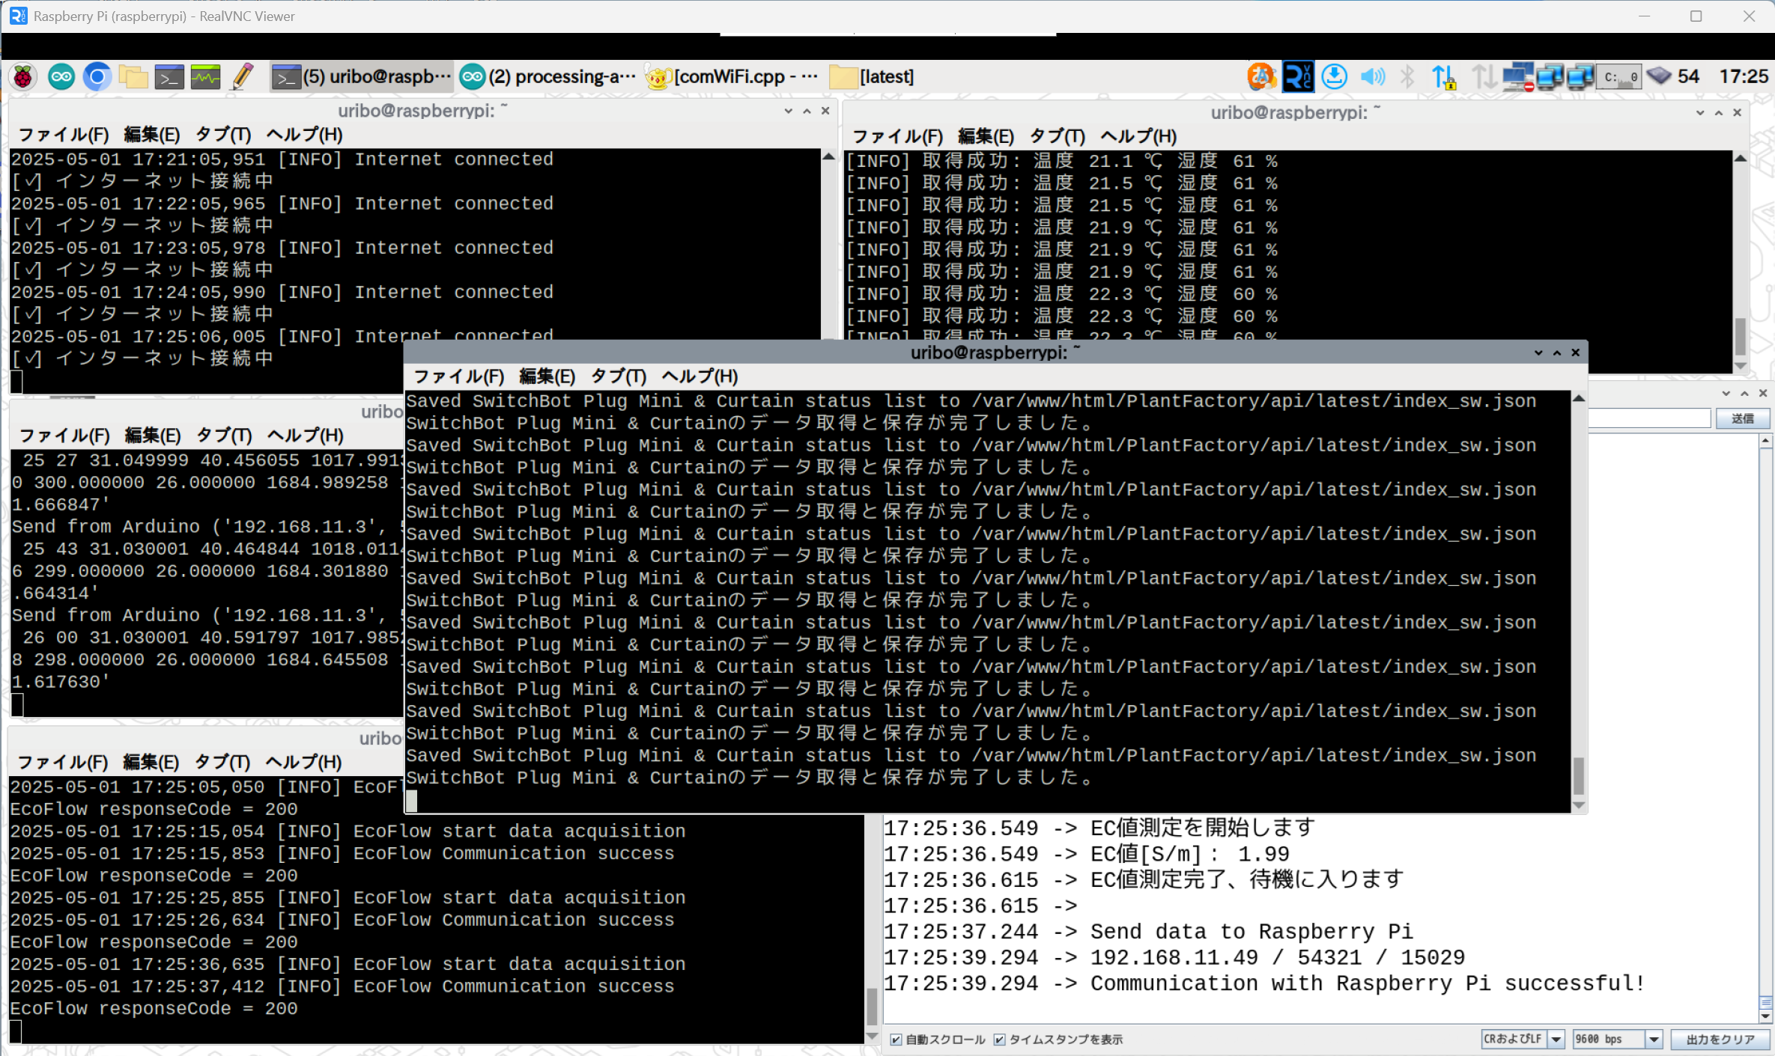This screenshot has width=1775, height=1056.
Task: Open ファイル(F) menu in Arduino-data terminal
Action: tap(64, 436)
